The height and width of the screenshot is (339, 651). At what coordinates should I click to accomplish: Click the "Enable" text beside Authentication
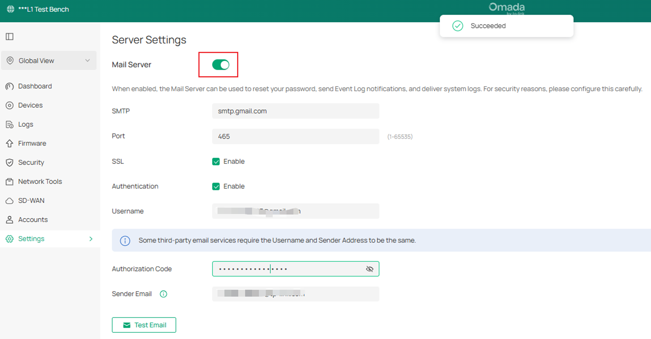point(234,186)
